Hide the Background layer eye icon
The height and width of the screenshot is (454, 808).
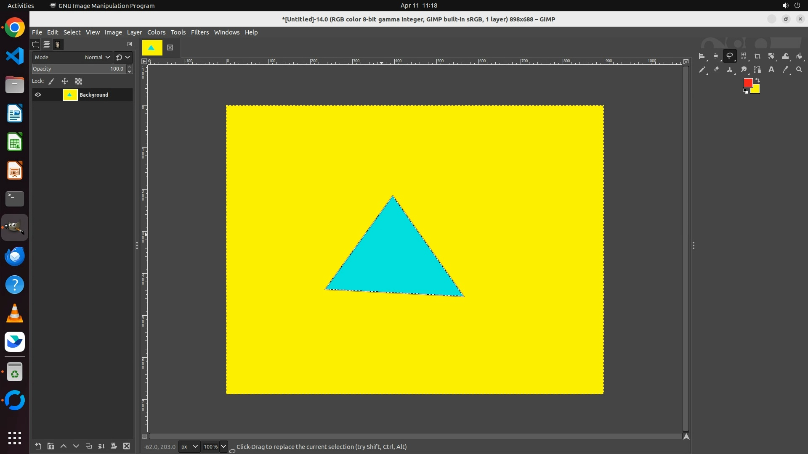pos(38,95)
